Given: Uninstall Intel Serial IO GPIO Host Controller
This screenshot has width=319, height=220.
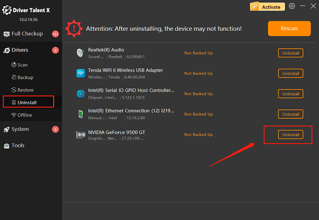Looking at the screenshot, I should point(290,94).
